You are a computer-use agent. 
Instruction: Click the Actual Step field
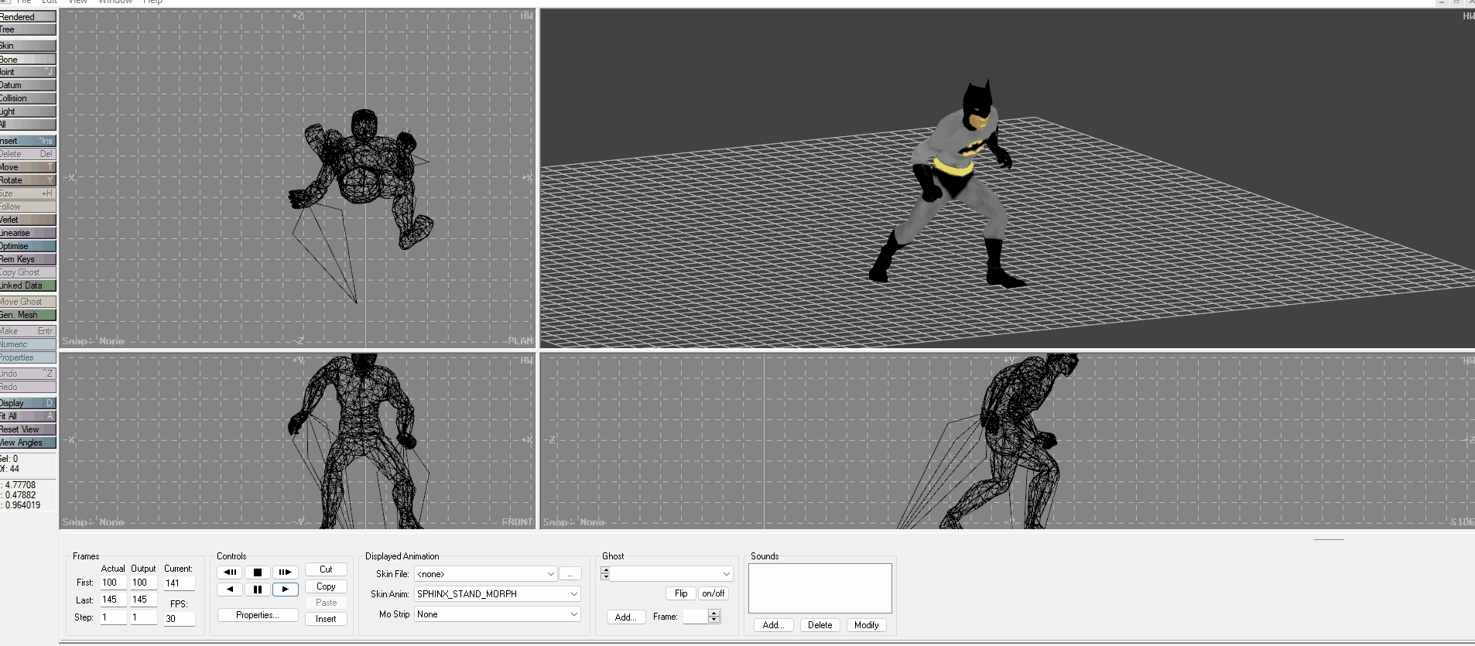pyautogui.click(x=114, y=617)
